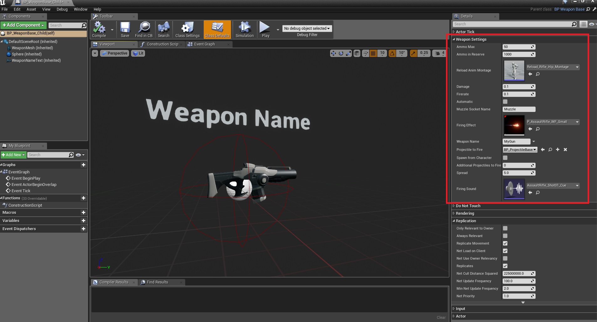This screenshot has width=597, height=322.
Task: Click the Ammo Max value field
Action: [x=516, y=47]
